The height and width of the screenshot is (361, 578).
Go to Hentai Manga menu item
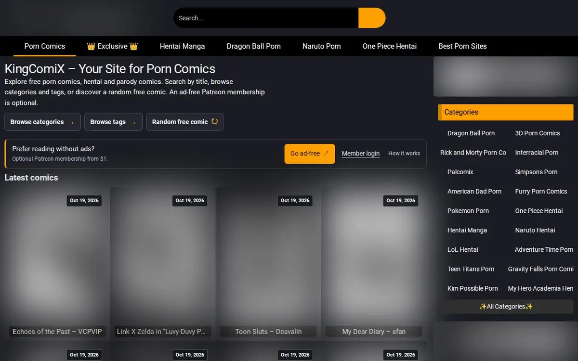point(182,46)
